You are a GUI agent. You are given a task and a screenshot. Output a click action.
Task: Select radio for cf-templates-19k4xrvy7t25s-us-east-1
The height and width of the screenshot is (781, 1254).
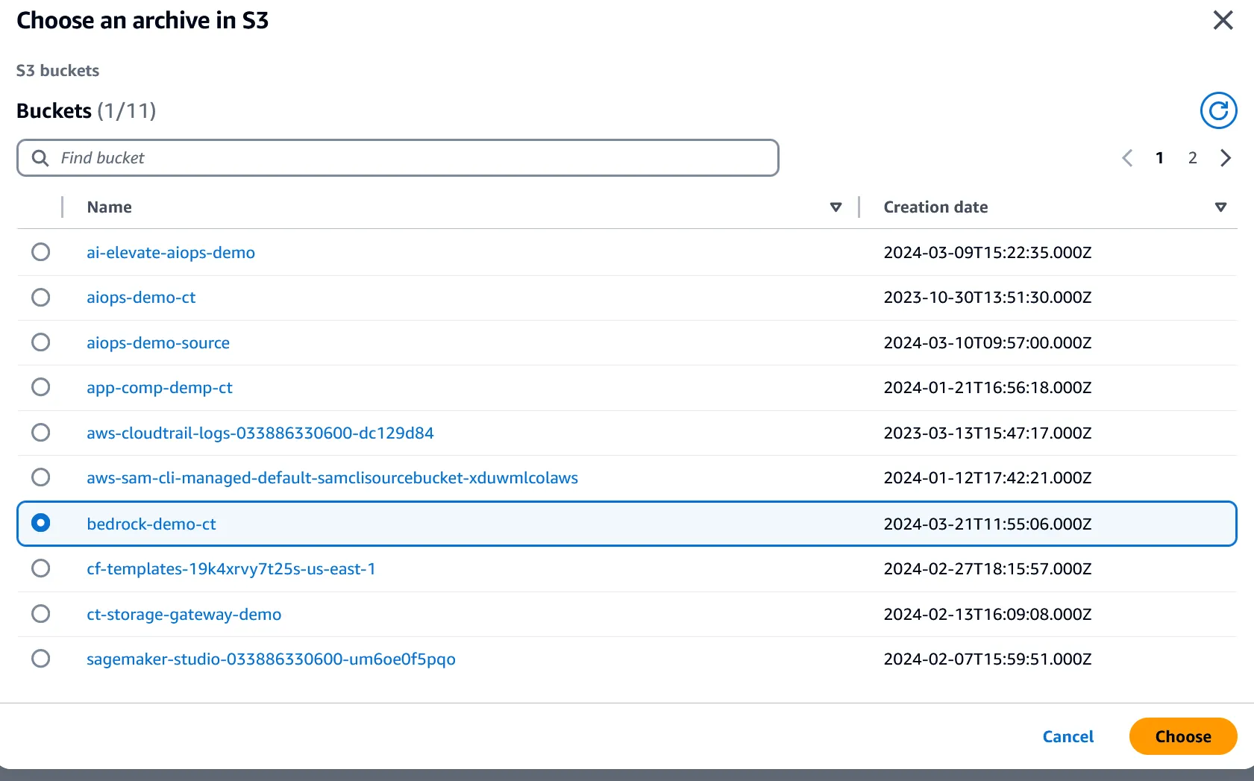(x=41, y=568)
